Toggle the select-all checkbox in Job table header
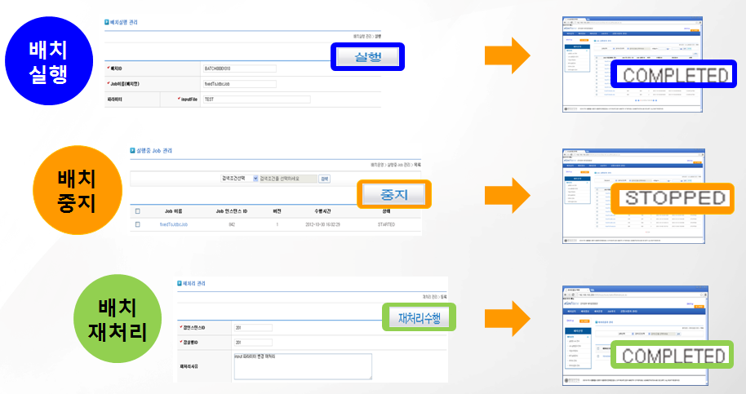 [138, 210]
